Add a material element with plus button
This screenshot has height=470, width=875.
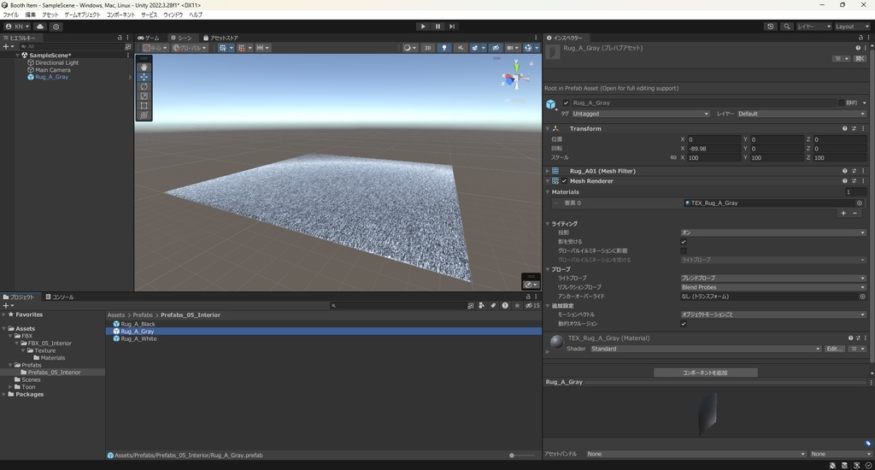point(843,214)
